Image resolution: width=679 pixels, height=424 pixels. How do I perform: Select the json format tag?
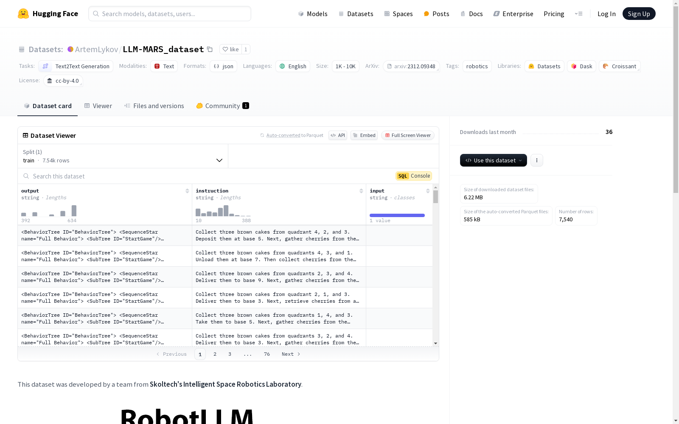pos(223,66)
